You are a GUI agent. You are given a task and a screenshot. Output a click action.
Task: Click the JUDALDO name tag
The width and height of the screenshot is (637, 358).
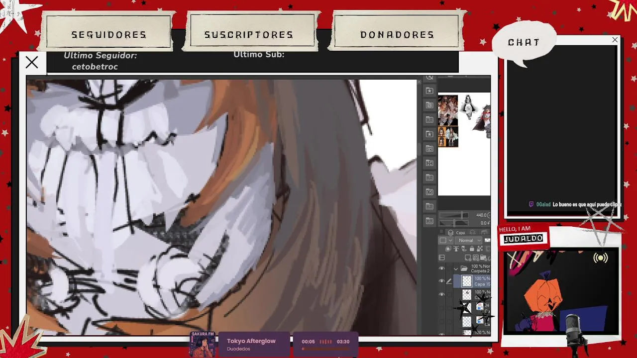(x=524, y=239)
